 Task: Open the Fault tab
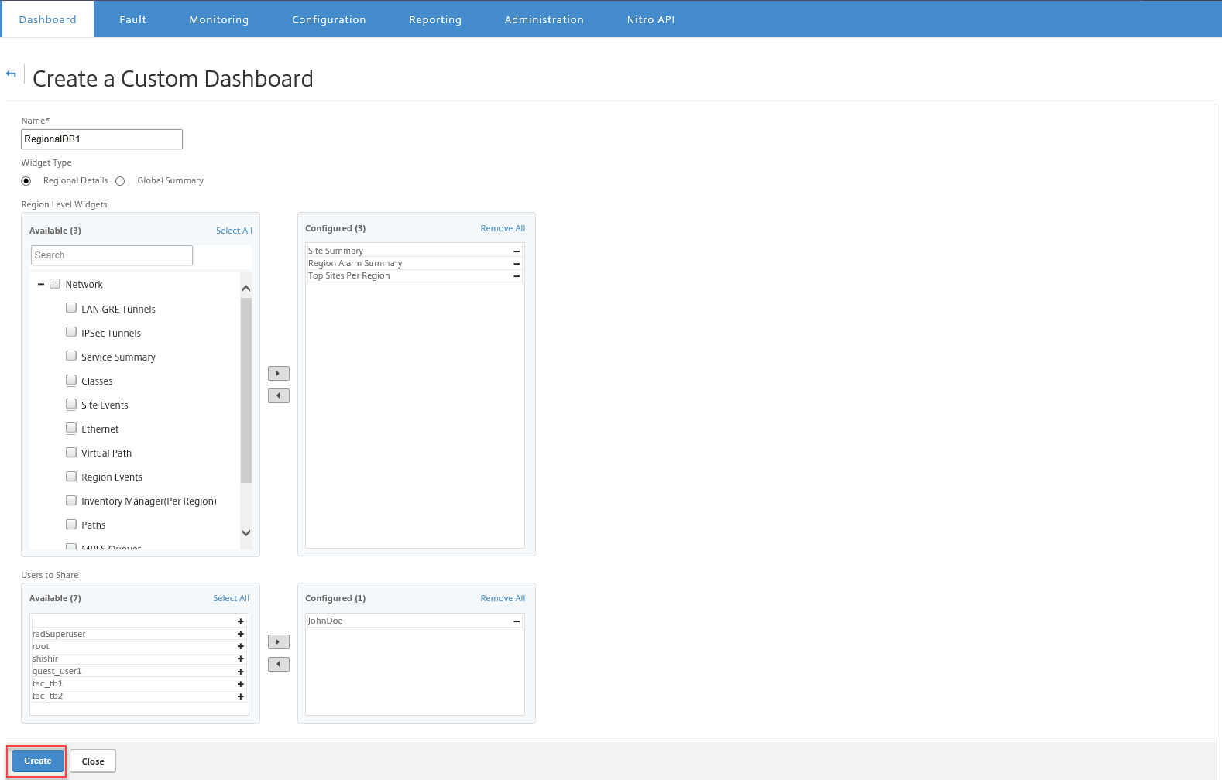click(132, 19)
